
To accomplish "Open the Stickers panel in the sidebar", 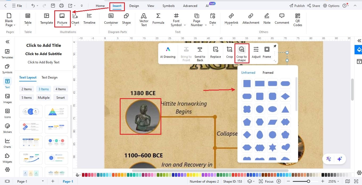I will pyautogui.click(x=7, y=129).
